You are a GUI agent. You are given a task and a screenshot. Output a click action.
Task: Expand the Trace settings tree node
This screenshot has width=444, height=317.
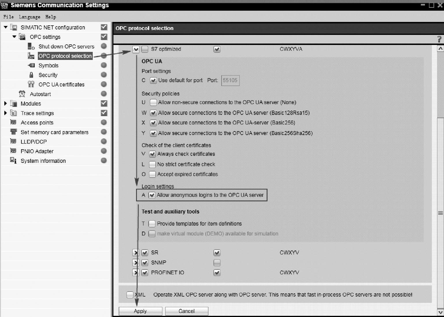pyautogui.click(x=5, y=113)
